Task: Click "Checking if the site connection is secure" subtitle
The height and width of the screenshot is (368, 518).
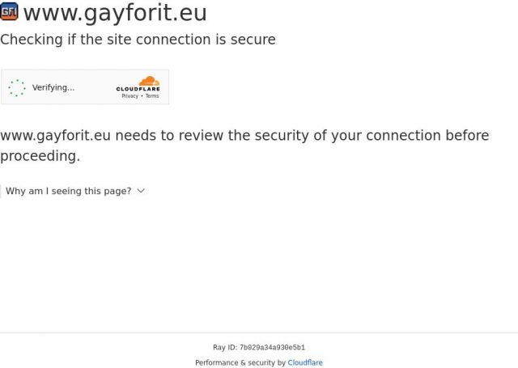Action: tap(138, 40)
